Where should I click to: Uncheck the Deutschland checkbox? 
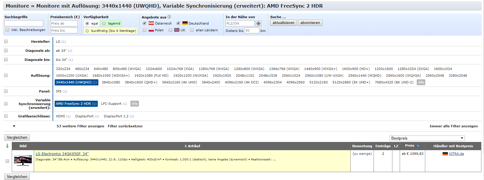tap(178, 23)
